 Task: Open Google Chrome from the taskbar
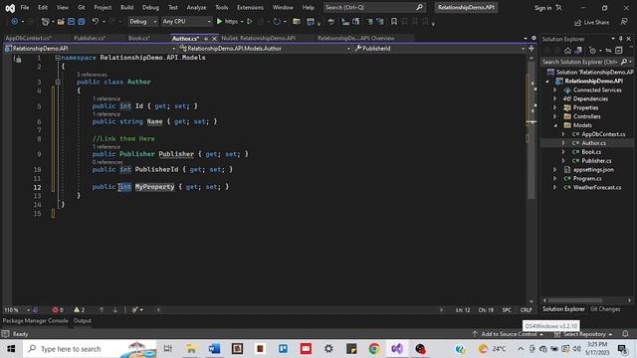(374, 349)
